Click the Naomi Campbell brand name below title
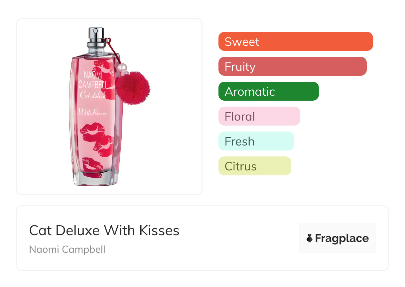Viewport: 405px width, 287px height. [67, 249]
